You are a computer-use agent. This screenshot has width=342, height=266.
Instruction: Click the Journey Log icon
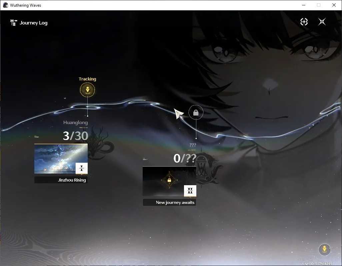point(14,23)
